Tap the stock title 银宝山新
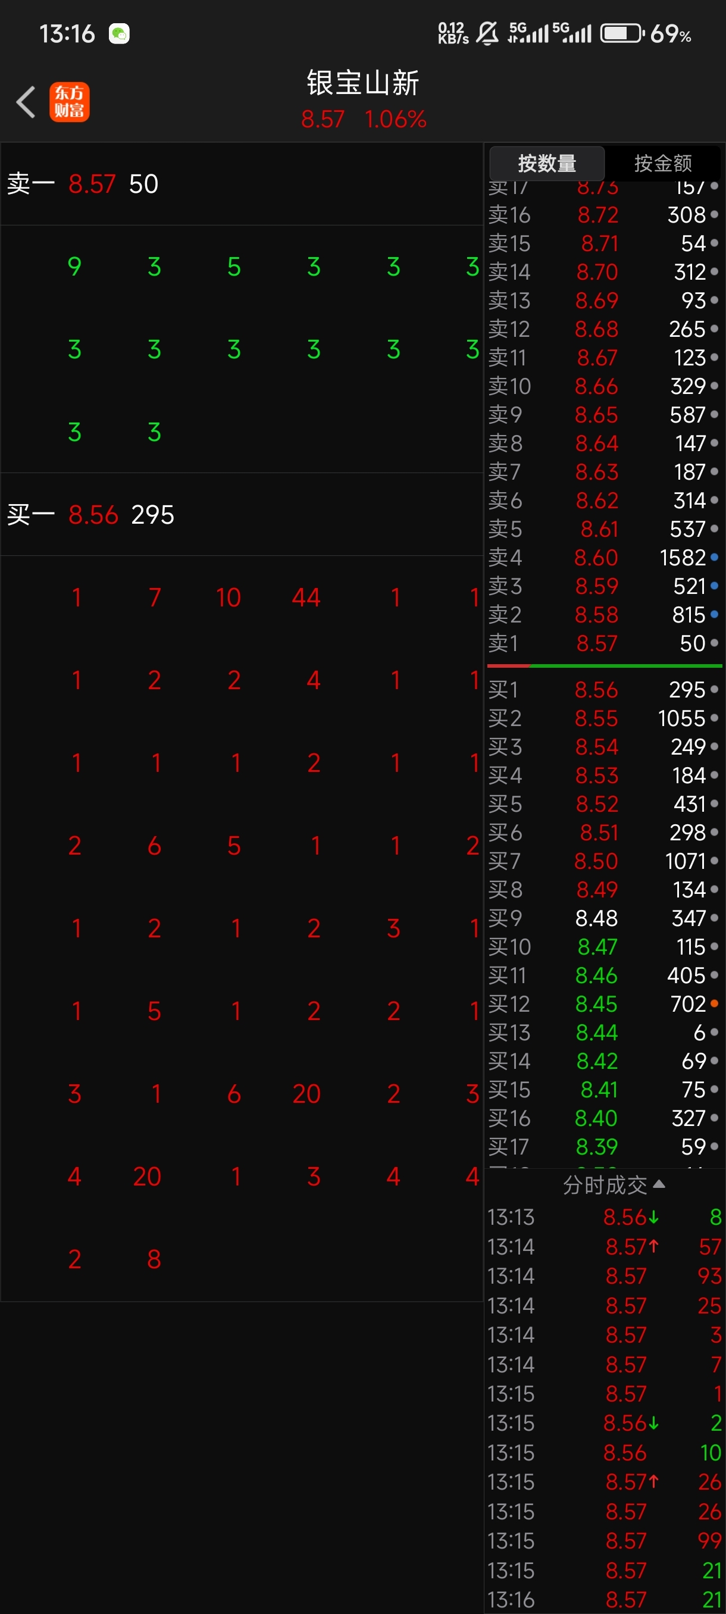The height and width of the screenshot is (1614, 726). coord(362,83)
